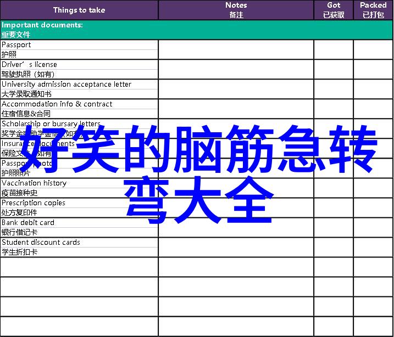
Task: Mark Bank debit card as Packed
Action: 373,227
